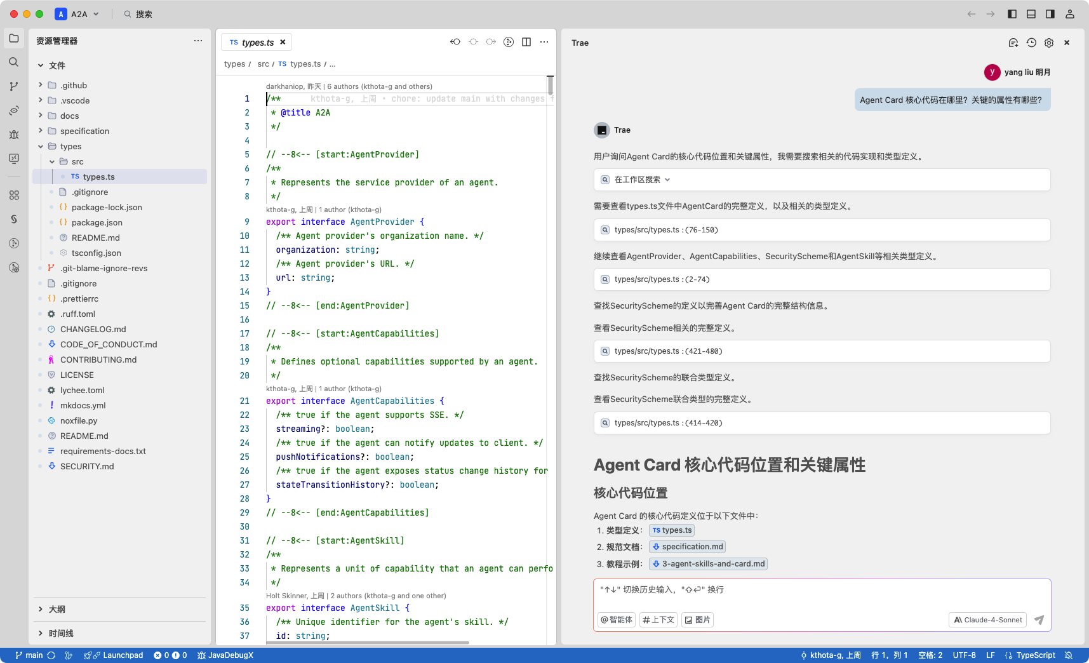The height and width of the screenshot is (663, 1089).
Task: Open notifications bell in status bar
Action: (1069, 655)
